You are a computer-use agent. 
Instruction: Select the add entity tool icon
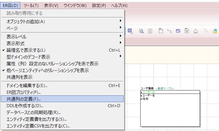coord(161,31)
